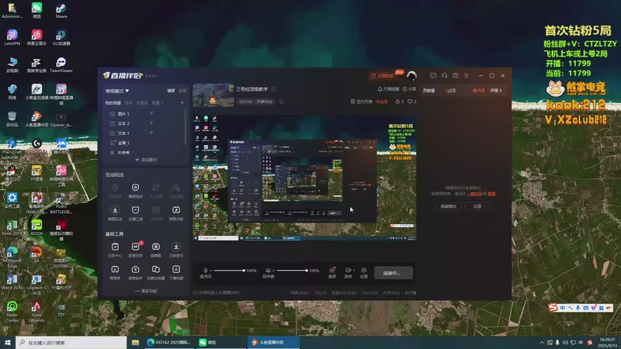The width and height of the screenshot is (621, 349).
Task: Open the 设置 gear icon in control bar
Action: (363, 272)
